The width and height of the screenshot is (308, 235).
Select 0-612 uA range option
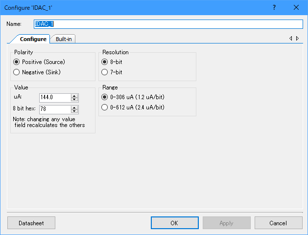[104, 107]
